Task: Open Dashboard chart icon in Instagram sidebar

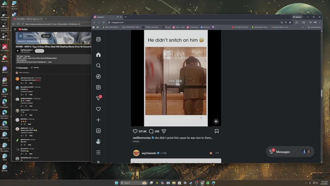Action: (x=98, y=131)
